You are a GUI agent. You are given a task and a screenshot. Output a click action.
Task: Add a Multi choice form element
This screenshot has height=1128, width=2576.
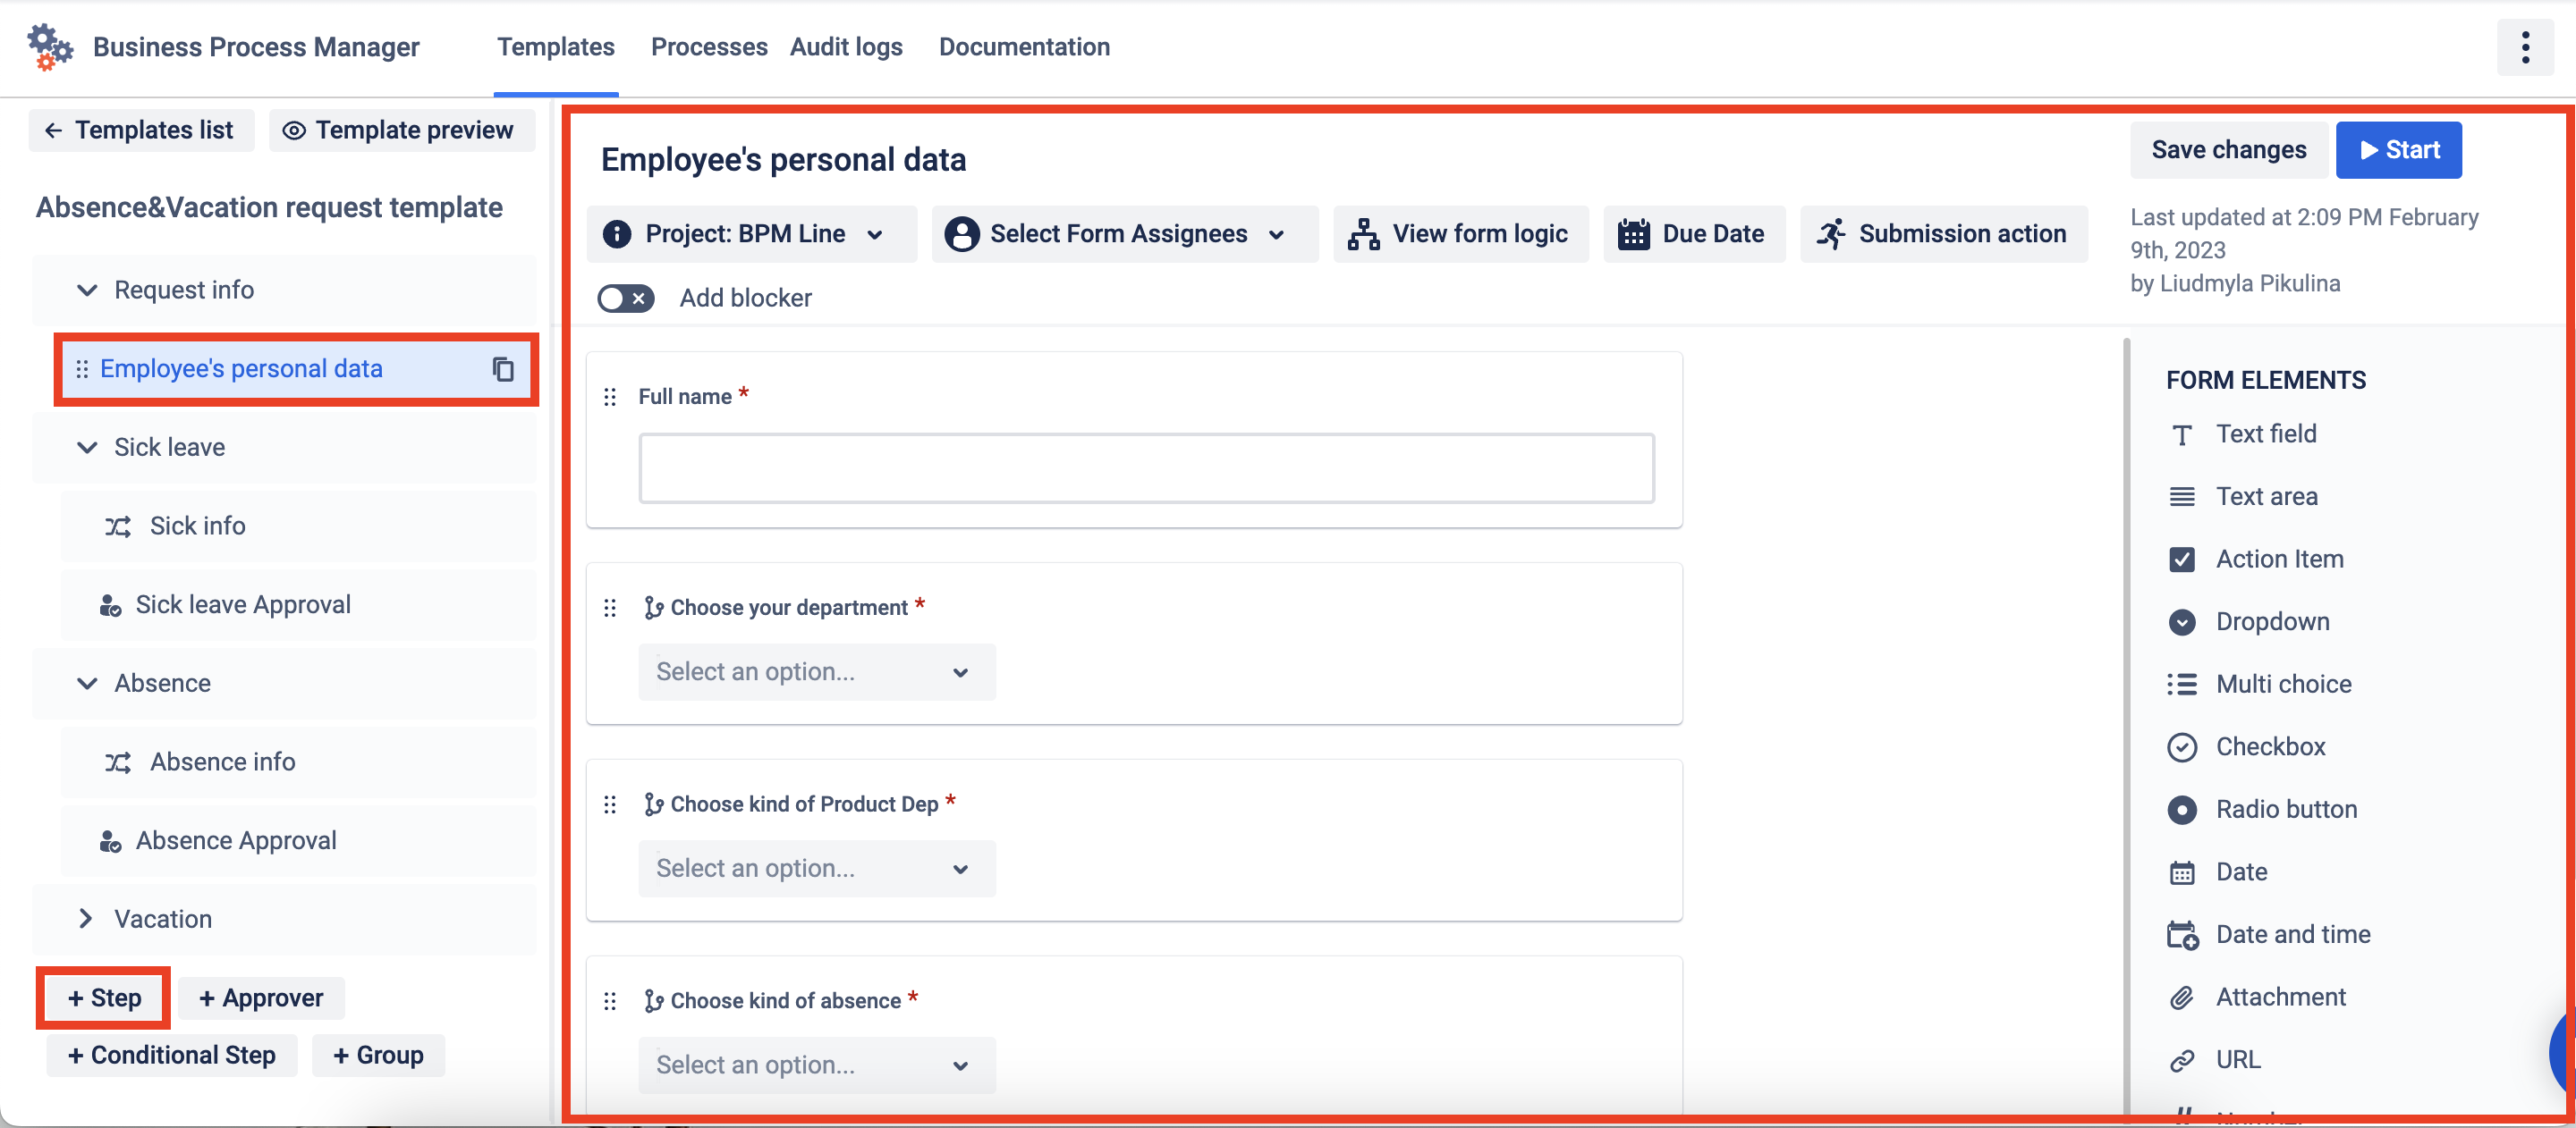2283,684
